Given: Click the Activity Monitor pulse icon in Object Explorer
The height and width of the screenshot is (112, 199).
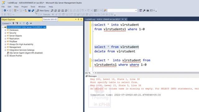Looking at the screenshot, I should click(31, 23).
